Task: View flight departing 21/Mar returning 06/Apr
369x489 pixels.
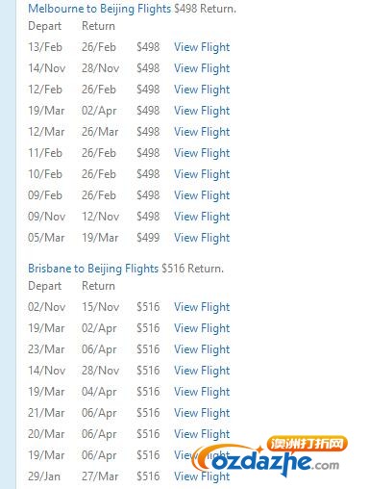Action: pos(202,413)
